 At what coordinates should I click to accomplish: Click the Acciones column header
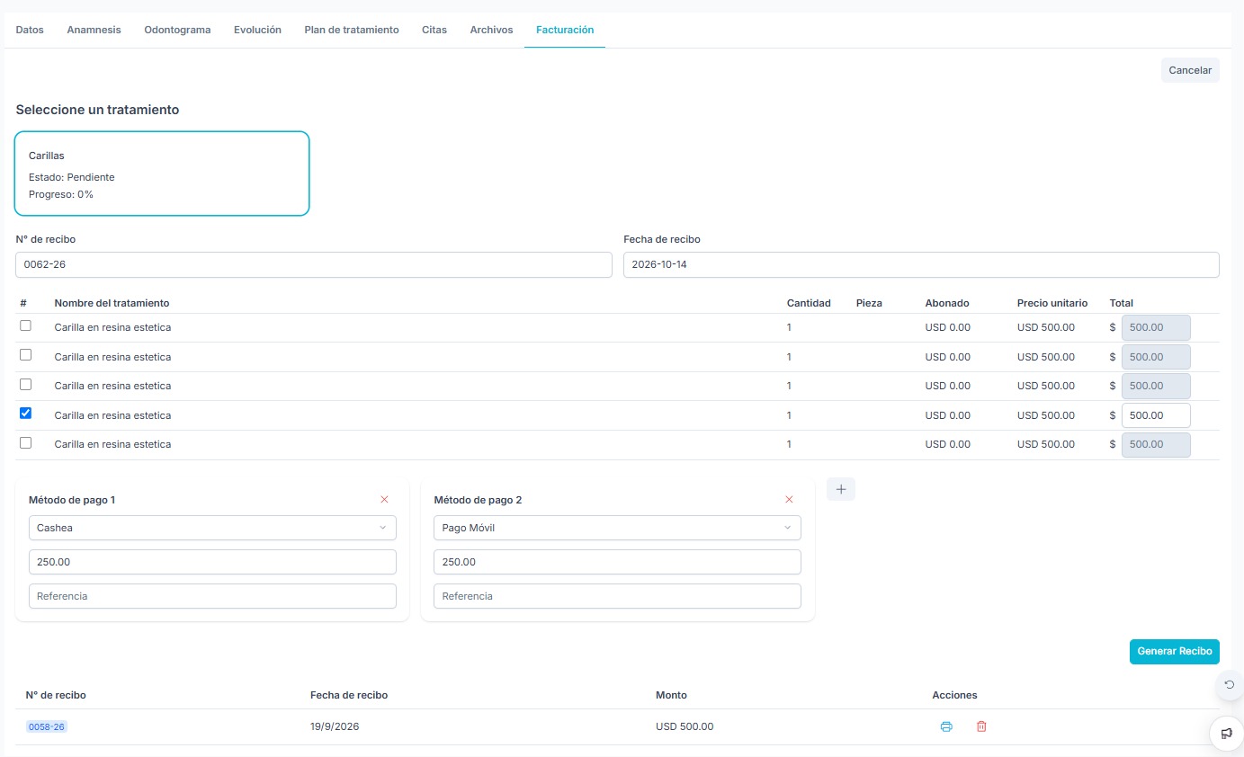pyautogui.click(x=954, y=695)
